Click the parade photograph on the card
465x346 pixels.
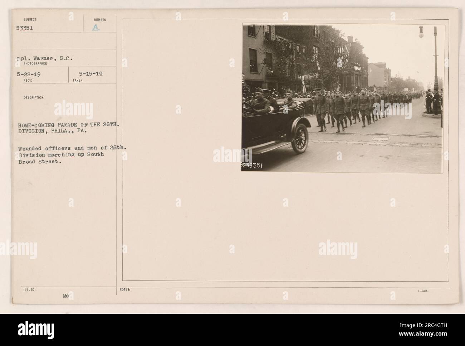[x=342, y=98]
